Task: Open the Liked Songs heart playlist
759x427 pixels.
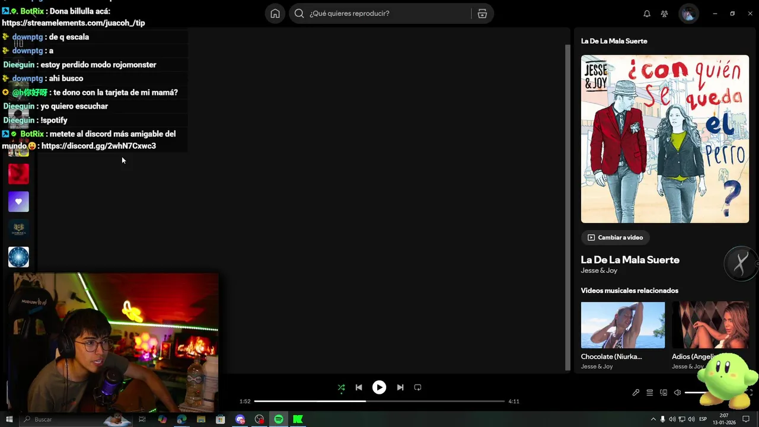Action: pyautogui.click(x=18, y=202)
